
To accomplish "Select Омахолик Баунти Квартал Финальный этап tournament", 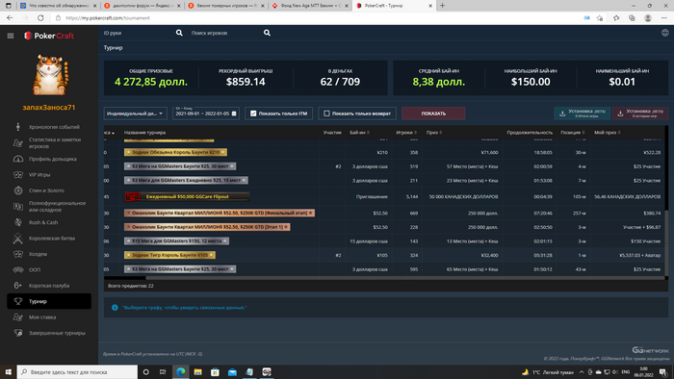I will pos(220,213).
